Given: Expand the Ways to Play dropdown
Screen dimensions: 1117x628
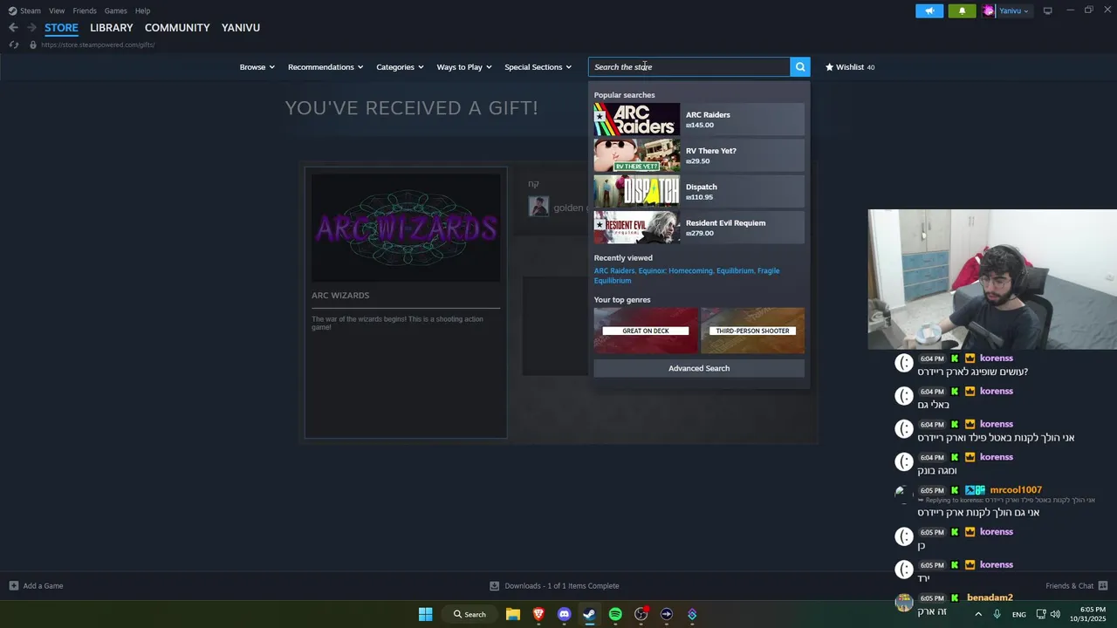Looking at the screenshot, I should (464, 67).
